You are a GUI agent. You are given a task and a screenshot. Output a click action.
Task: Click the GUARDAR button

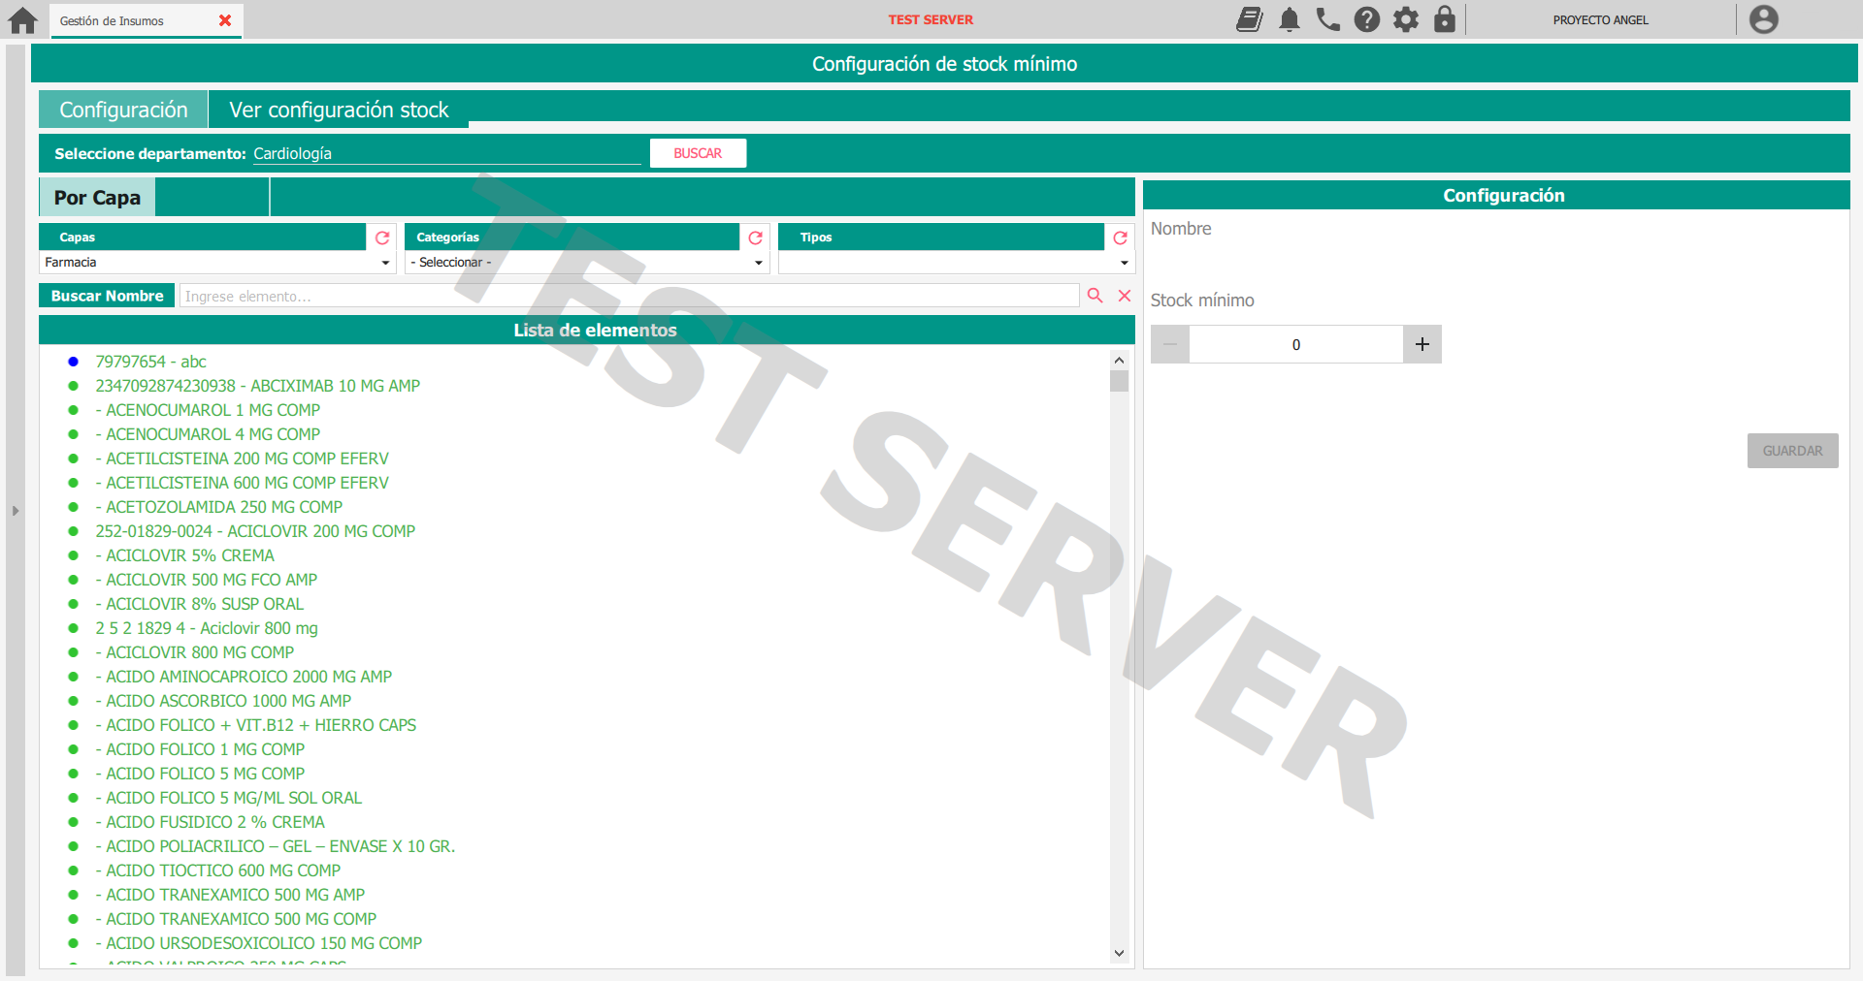[x=1792, y=451]
